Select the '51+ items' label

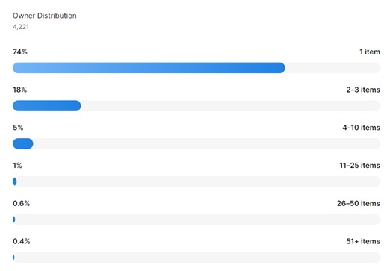[363, 241]
